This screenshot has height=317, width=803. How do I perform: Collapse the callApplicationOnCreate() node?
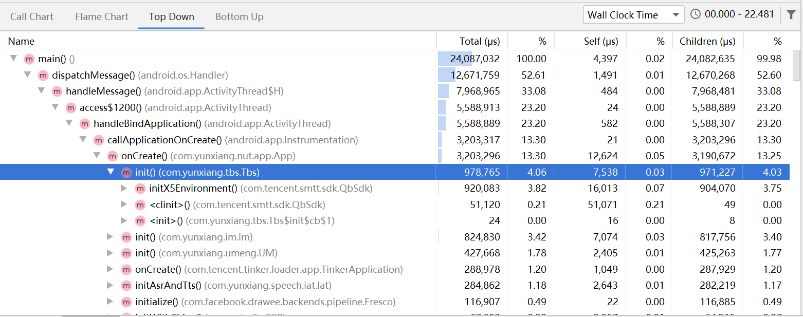[83, 140]
